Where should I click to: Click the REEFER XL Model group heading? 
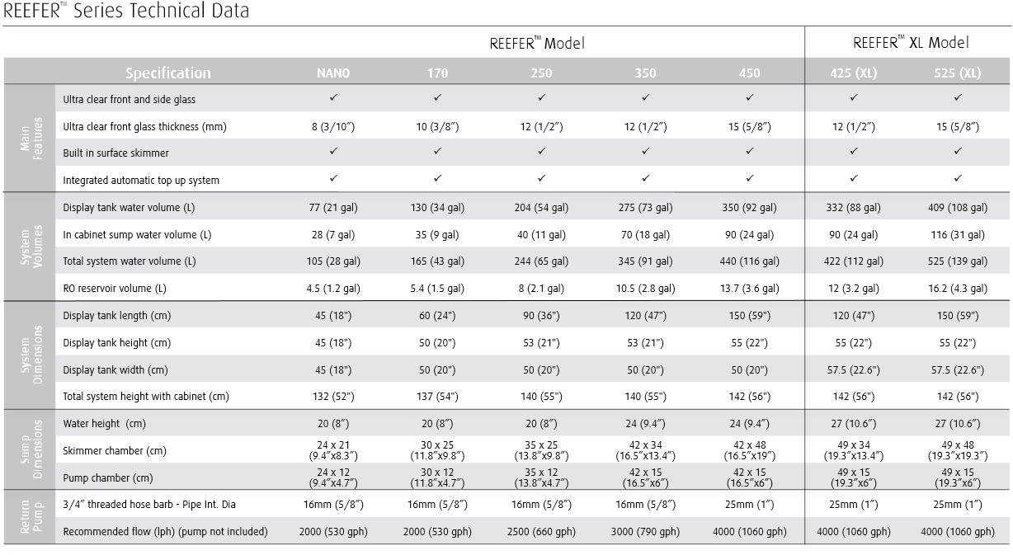tap(911, 43)
